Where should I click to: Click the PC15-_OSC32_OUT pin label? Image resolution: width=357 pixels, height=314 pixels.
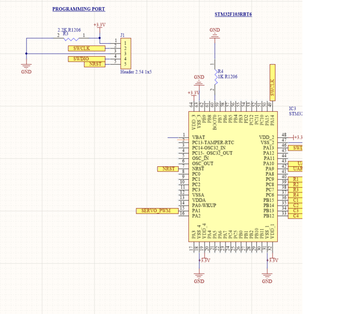click(x=212, y=153)
